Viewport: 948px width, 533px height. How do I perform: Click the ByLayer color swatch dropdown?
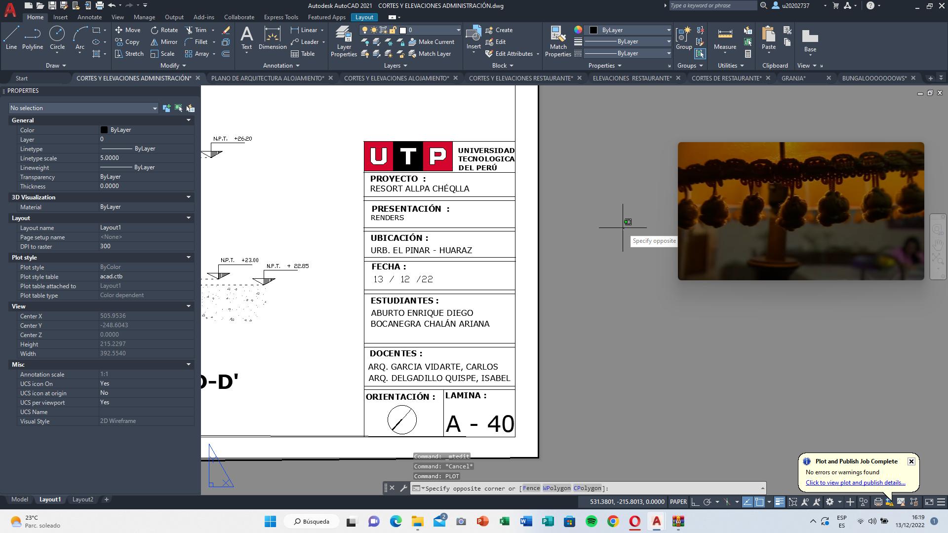tap(669, 30)
